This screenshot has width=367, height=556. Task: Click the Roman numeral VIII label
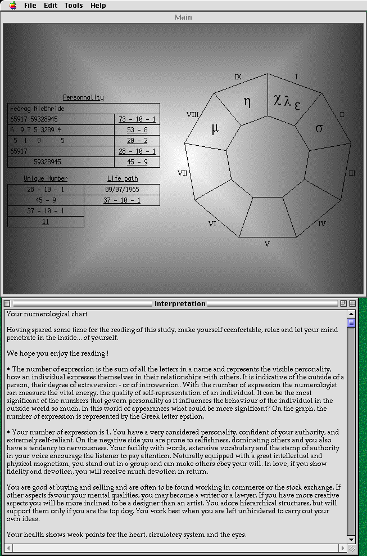192,115
